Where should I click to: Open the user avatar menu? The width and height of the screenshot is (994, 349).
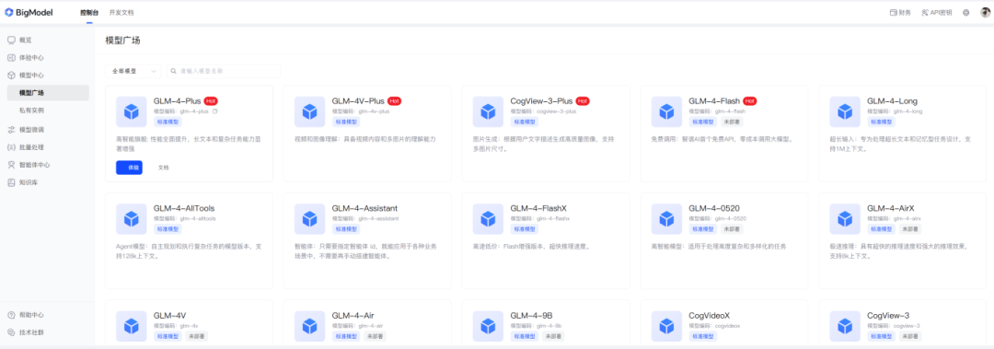(985, 12)
